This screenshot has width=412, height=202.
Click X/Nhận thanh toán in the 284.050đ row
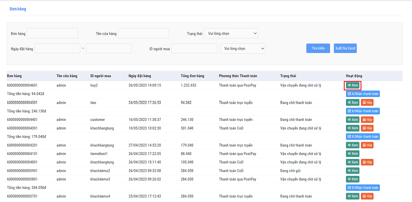click(363, 188)
